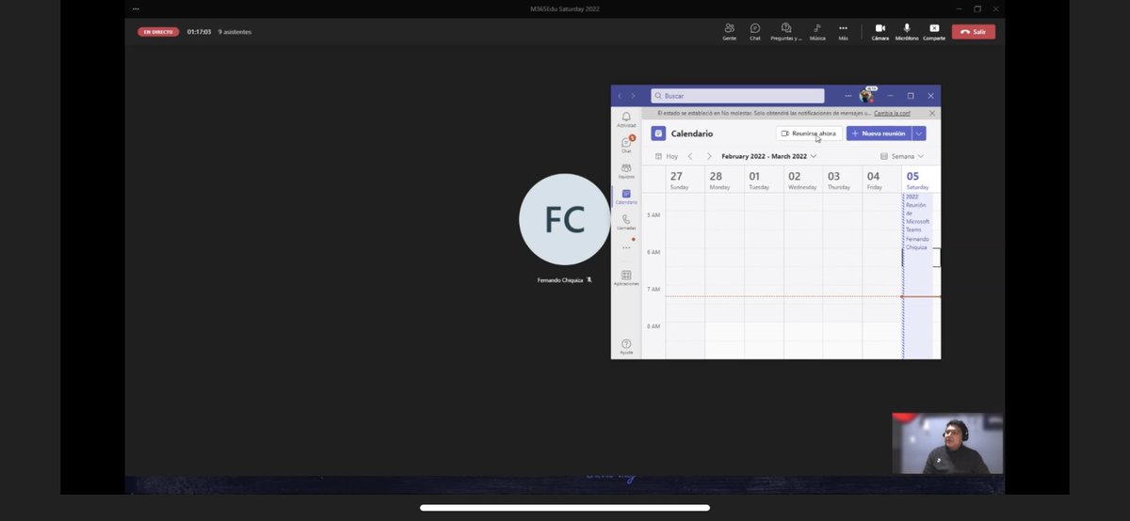Expand the February 2022 - March 2022 picker
1130x521 pixels.
768,156
